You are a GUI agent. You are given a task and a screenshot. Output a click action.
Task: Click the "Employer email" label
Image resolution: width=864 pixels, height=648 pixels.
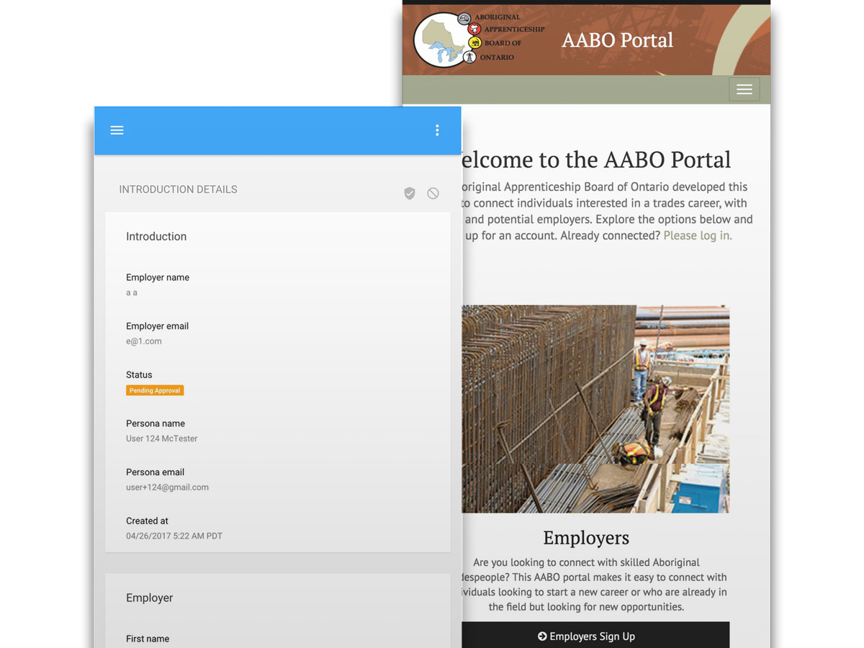click(x=157, y=326)
